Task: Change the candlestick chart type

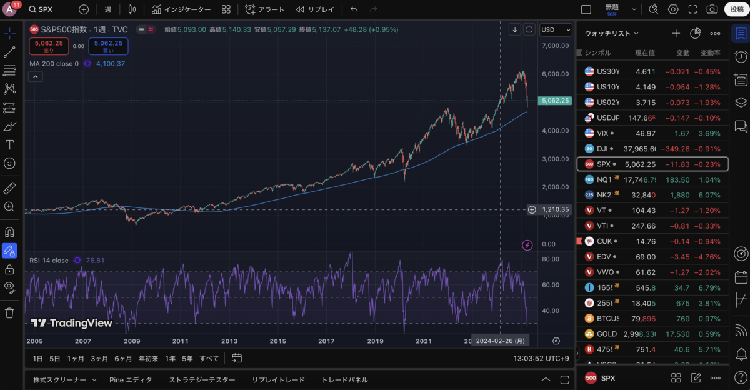Action: (131, 9)
